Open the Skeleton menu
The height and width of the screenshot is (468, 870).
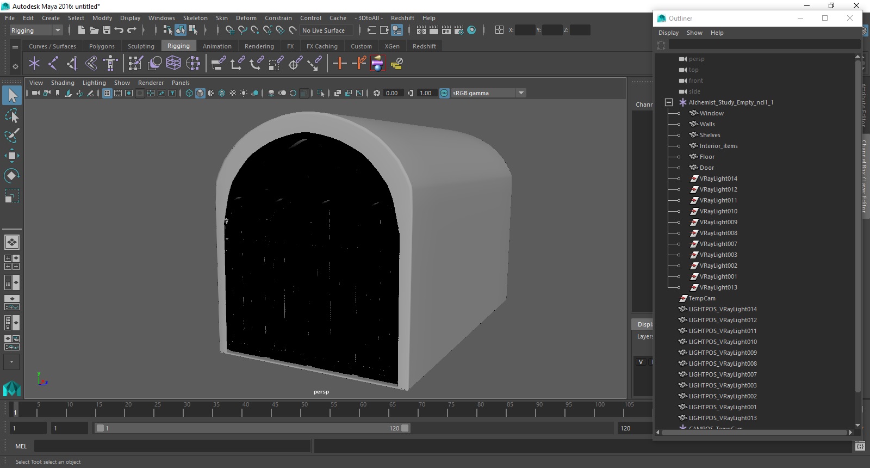[x=195, y=18]
